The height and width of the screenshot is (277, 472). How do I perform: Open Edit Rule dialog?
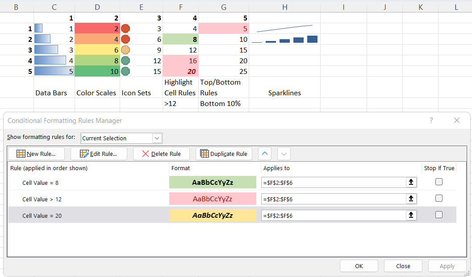point(99,154)
